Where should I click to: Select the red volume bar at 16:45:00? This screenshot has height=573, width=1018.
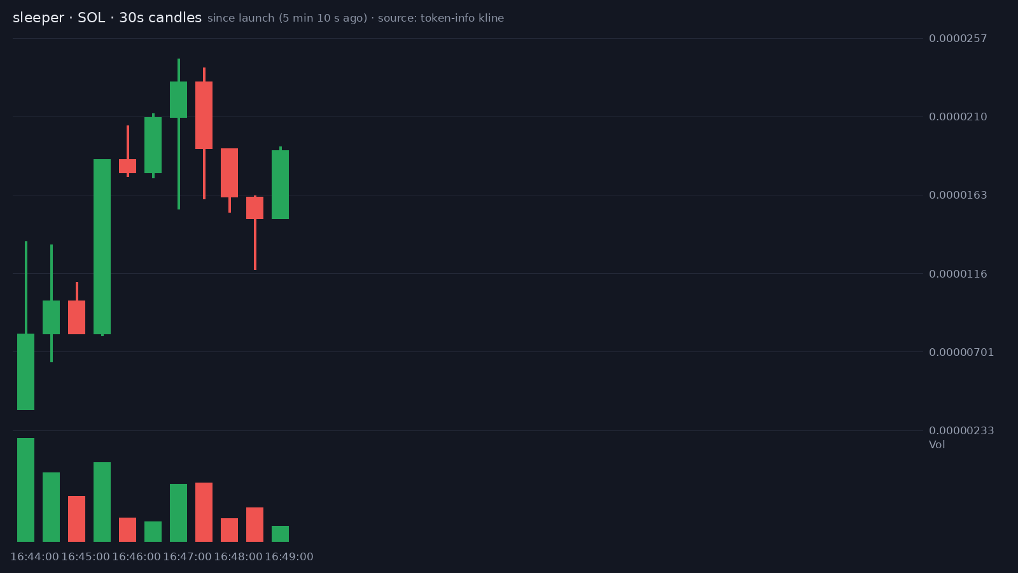coord(76,519)
